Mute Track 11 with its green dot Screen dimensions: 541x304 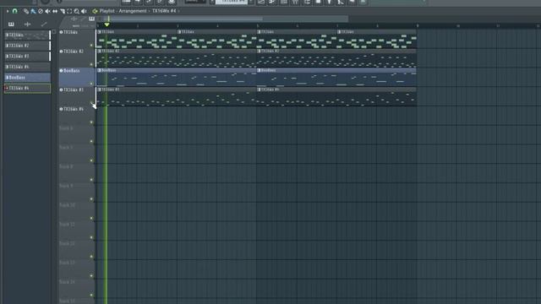[91, 237]
